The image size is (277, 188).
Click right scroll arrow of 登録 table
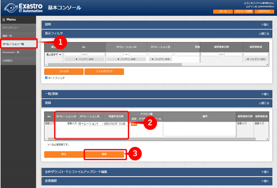point(267,139)
